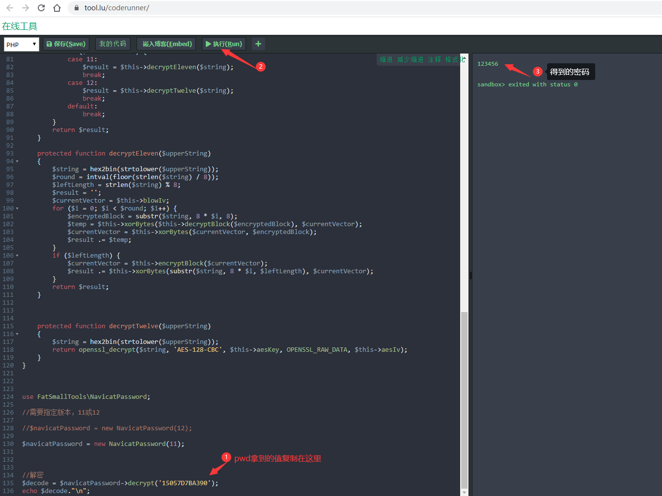Click the 'case 12:' line 84
This screenshot has width=662, height=496.
coord(83,83)
